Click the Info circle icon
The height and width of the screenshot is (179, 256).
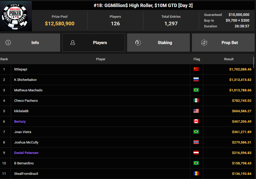8,43
